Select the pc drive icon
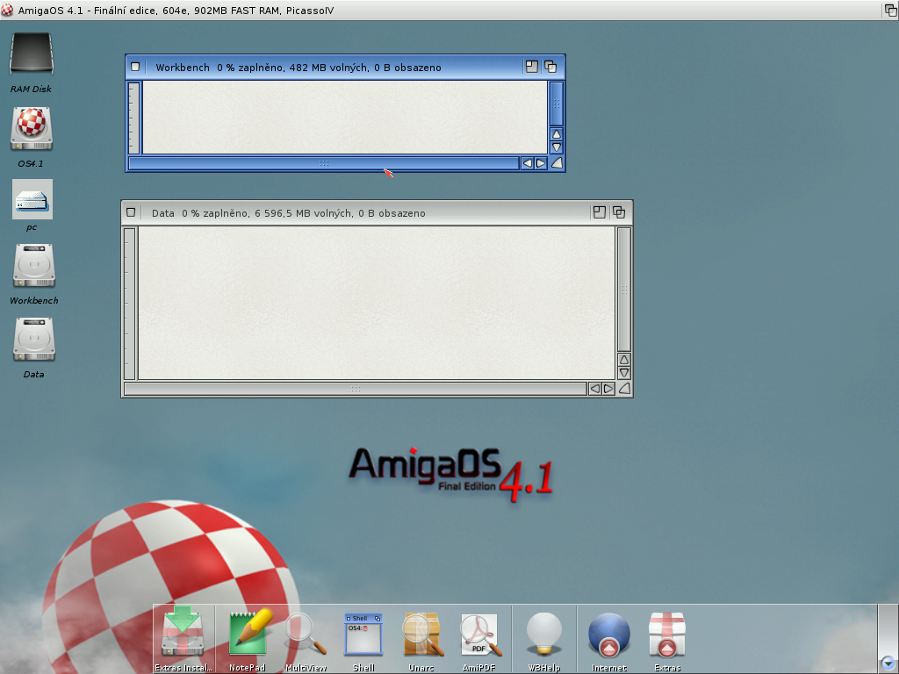The image size is (899, 674). coord(32,199)
